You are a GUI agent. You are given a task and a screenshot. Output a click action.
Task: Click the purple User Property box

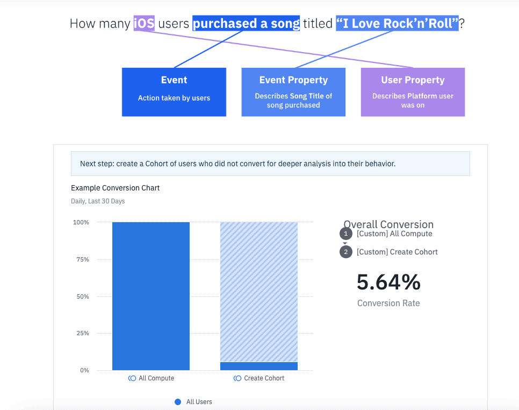point(413,92)
